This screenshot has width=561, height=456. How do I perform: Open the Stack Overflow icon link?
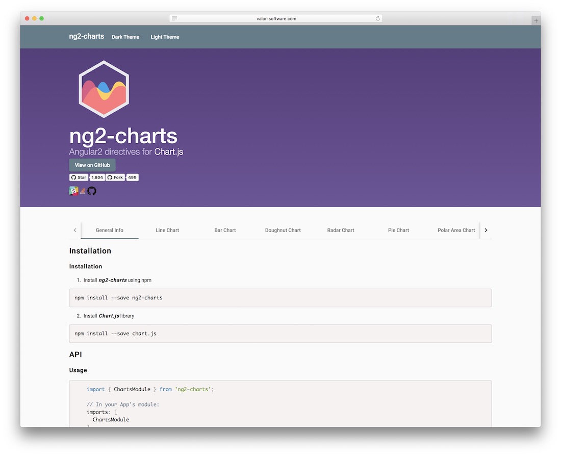83,191
